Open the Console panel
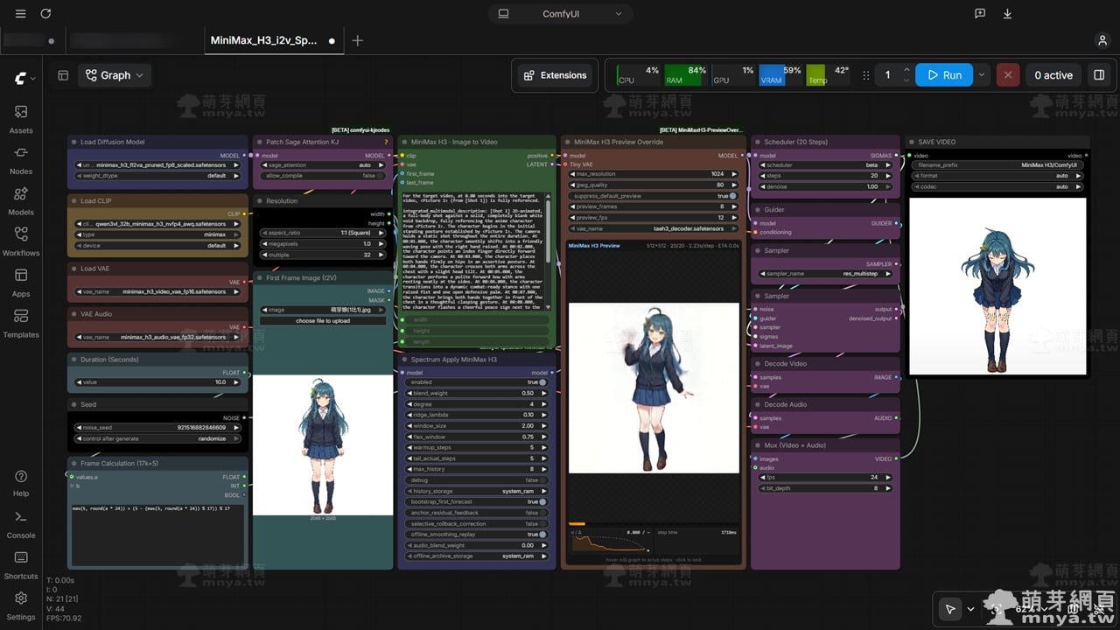The height and width of the screenshot is (630, 1120). pyautogui.click(x=21, y=523)
